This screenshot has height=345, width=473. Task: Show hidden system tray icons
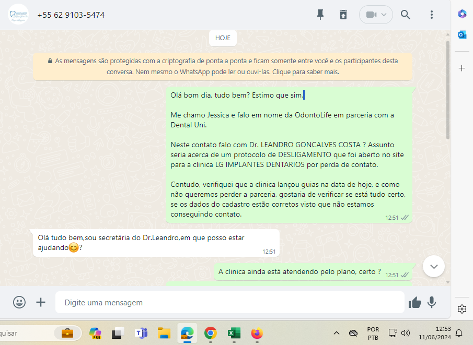[337, 333]
